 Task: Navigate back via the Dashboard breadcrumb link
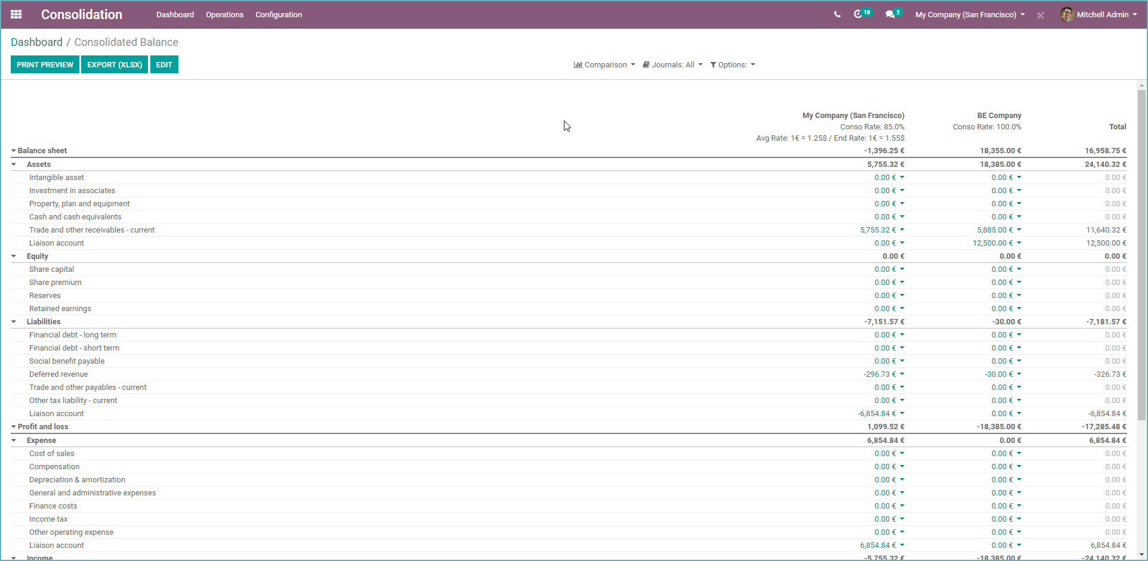coord(37,42)
